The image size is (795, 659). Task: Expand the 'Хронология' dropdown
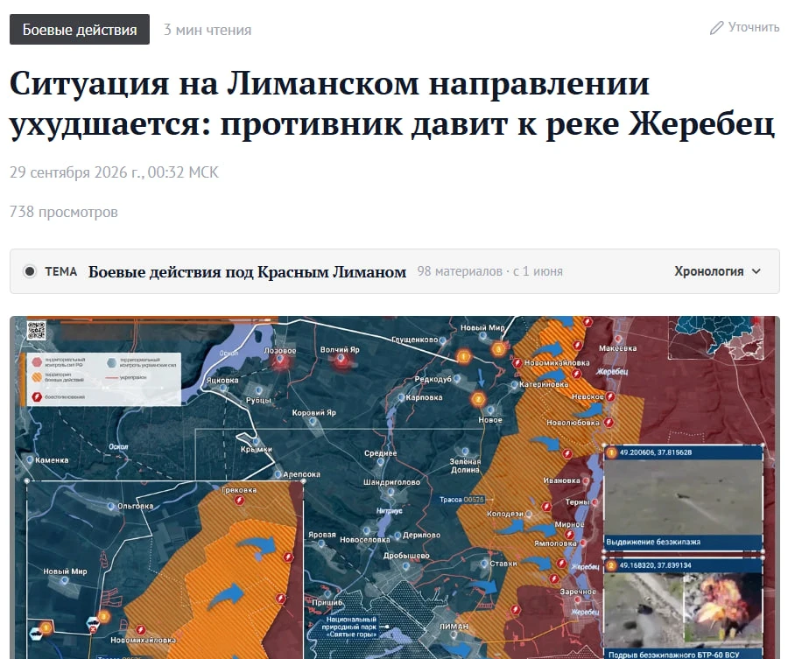(717, 271)
